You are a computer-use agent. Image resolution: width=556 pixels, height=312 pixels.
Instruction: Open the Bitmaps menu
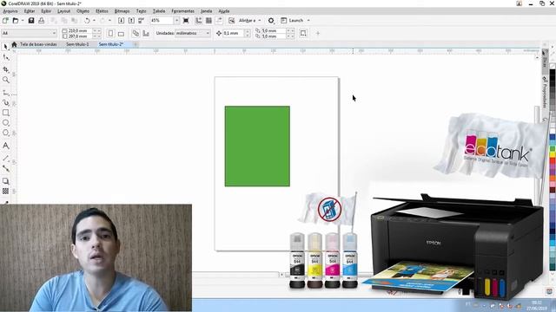[x=122, y=11]
